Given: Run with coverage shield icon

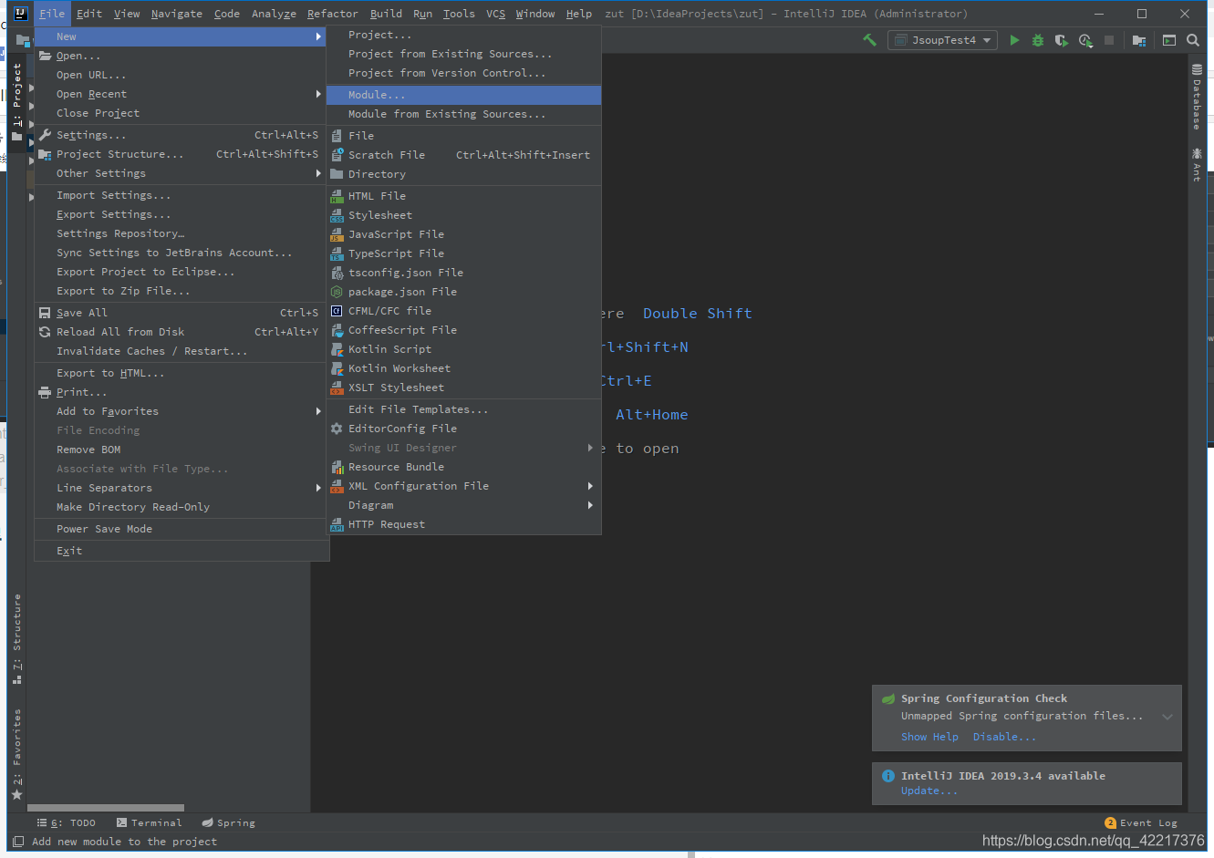Looking at the screenshot, I should click(1061, 40).
